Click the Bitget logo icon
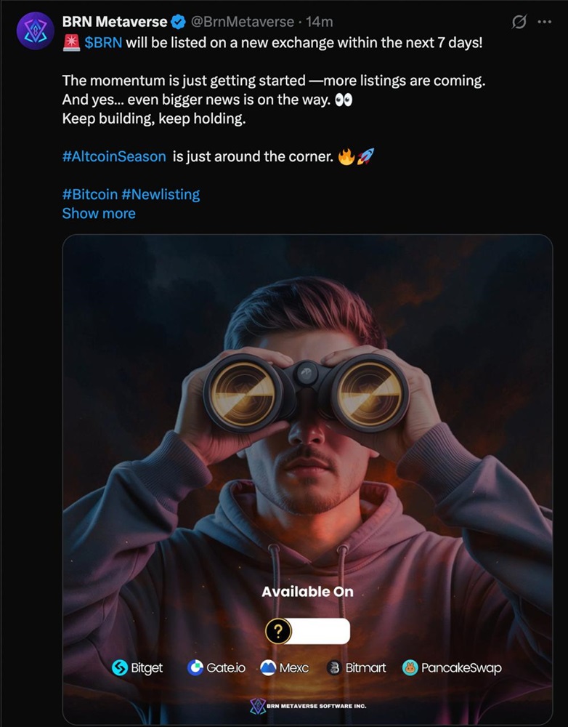The width and height of the screenshot is (568, 727). click(120, 667)
